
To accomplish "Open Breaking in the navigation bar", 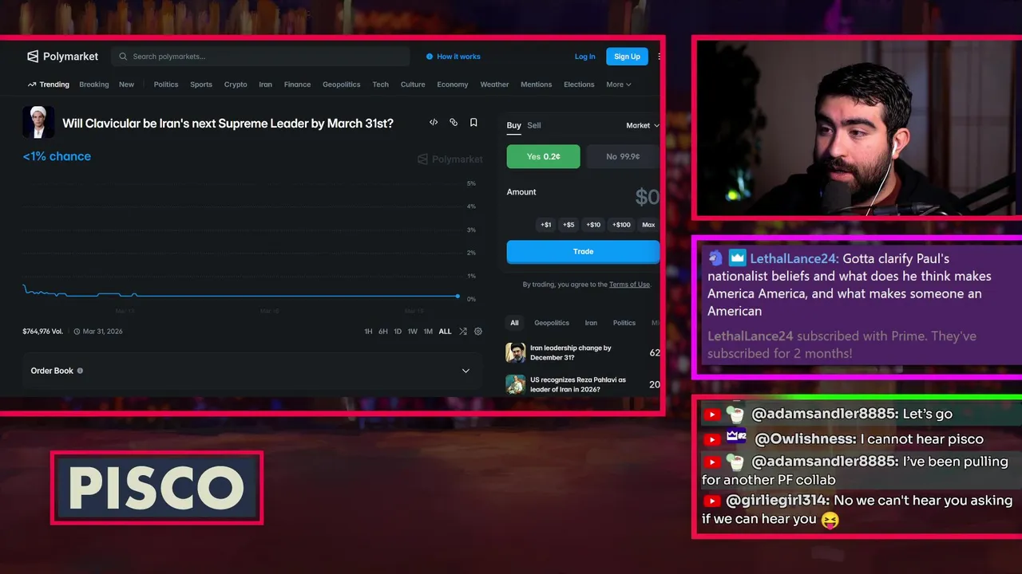I will coord(94,85).
